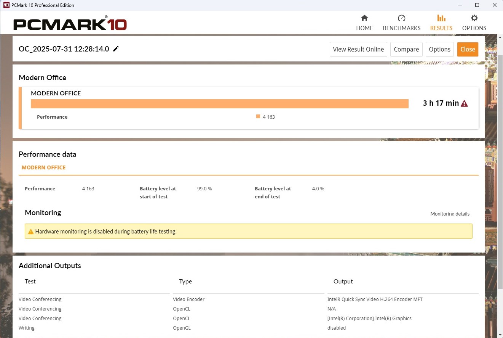The height and width of the screenshot is (338, 503).
Task: Click the Modern Office orange progress bar
Action: coord(220,104)
